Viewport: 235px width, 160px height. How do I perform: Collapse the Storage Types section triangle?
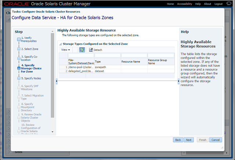(60, 44)
